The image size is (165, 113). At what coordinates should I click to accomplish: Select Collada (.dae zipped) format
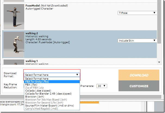point(52,90)
